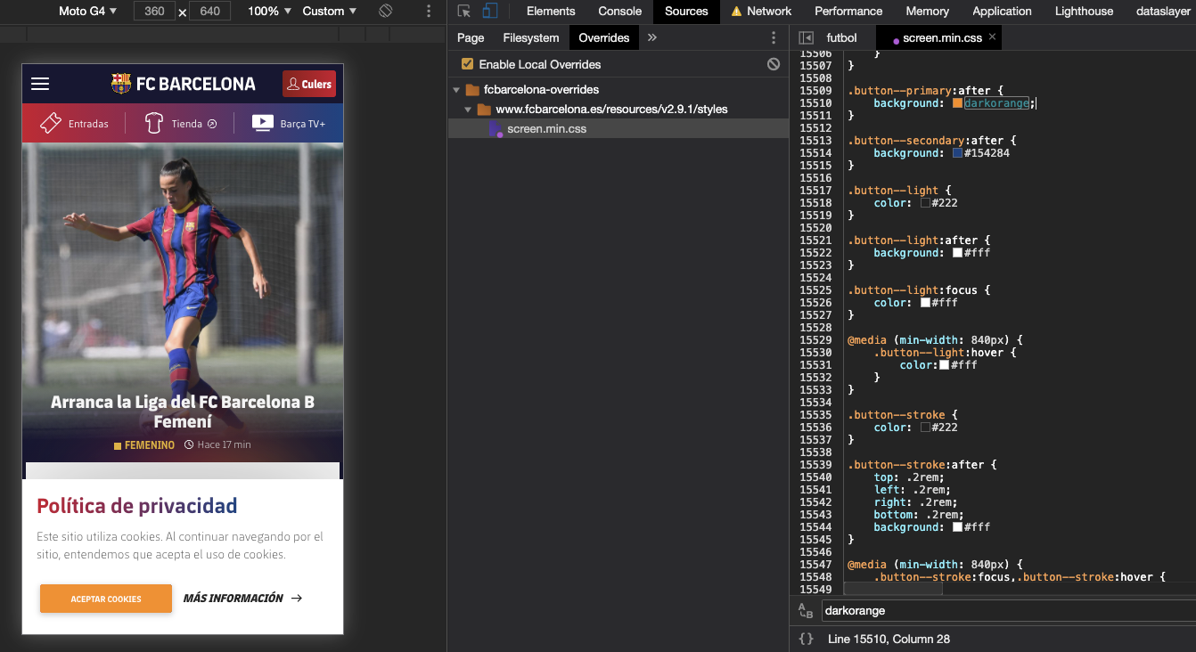Screen dimensions: 1196x652
Task: Click the article headline Arranca la Liga
Action: pyautogui.click(x=183, y=412)
